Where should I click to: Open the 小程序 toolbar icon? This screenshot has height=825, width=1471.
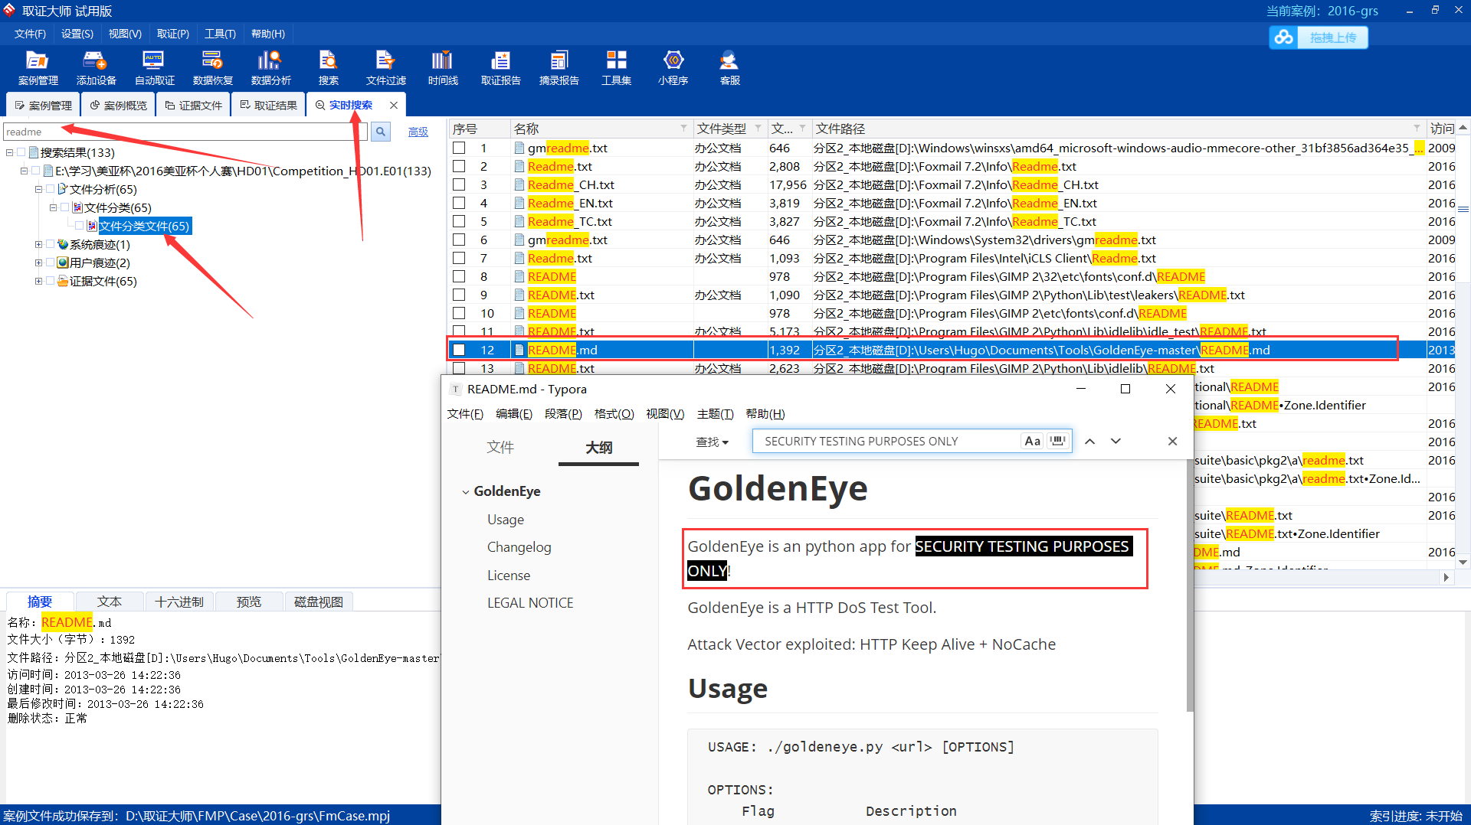(x=673, y=67)
